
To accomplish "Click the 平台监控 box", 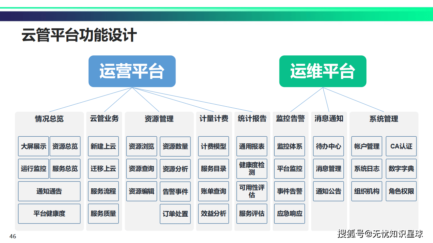I will pyautogui.click(x=290, y=169).
